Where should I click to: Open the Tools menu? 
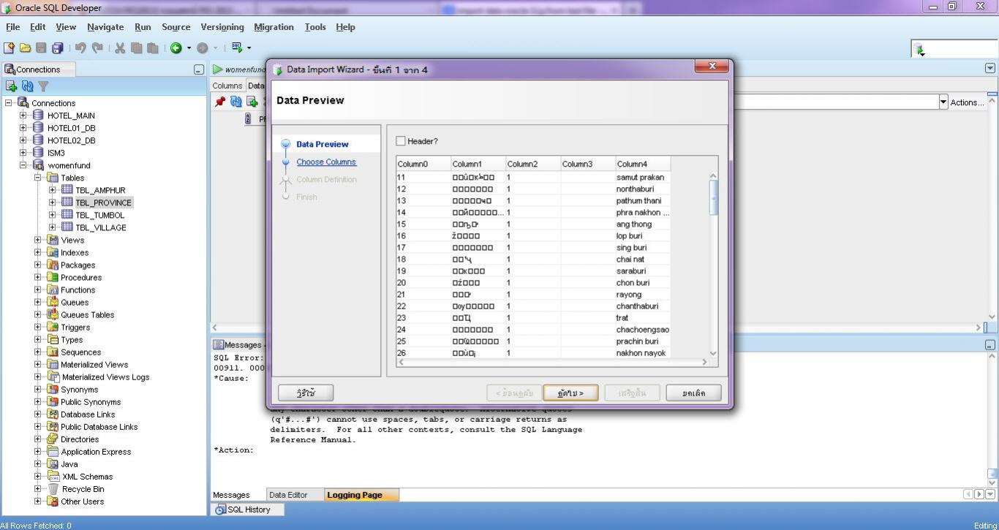pos(315,27)
